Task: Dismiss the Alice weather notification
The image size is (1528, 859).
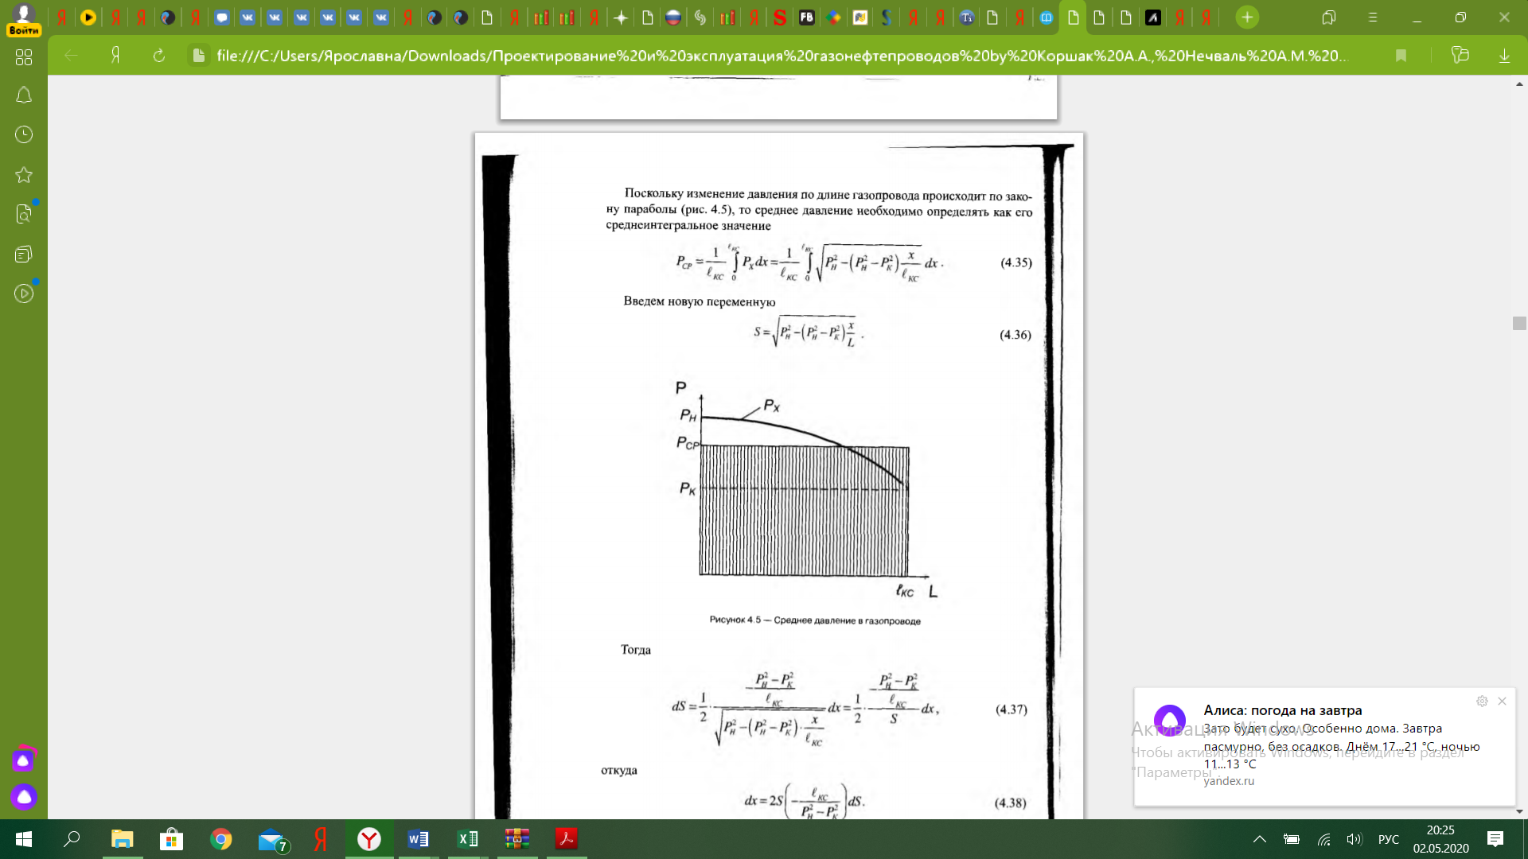Action: click(1502, 702)
